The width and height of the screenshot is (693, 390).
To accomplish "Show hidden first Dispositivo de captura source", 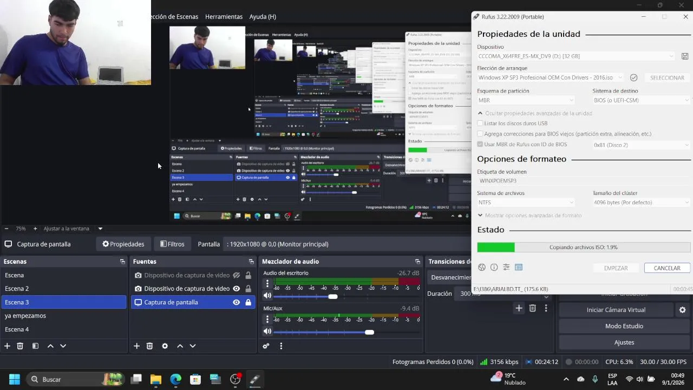I will 236,275.
